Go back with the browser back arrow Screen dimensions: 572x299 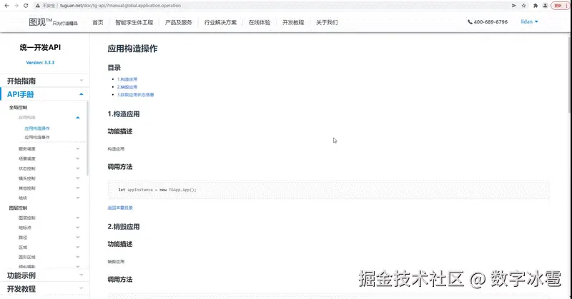6,6
